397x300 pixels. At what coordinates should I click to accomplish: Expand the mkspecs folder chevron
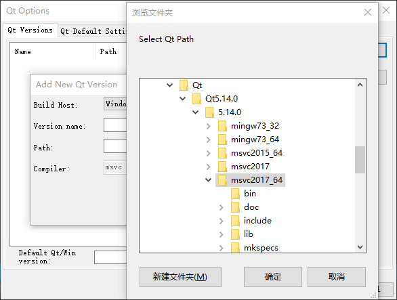click(222, 248)
